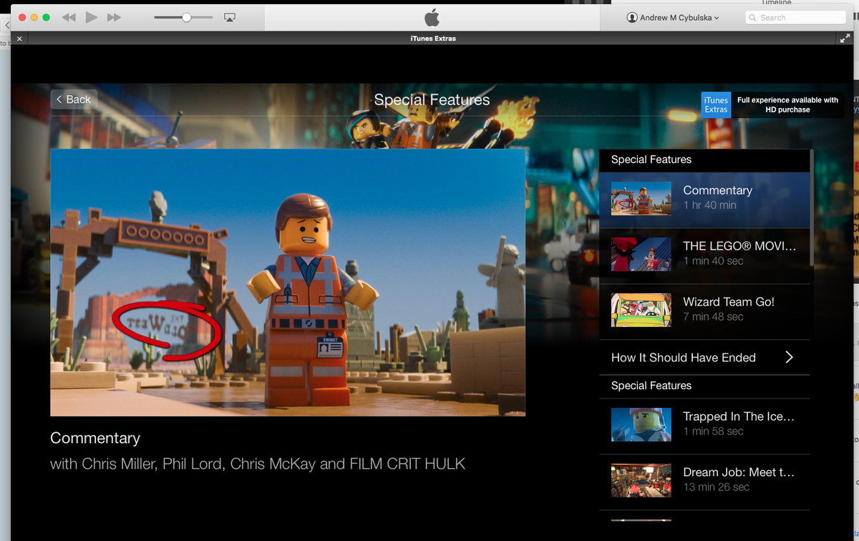The height and width of the screenshot is (541, 859).
Task: Click the green zoom window button
Action: (x=47, y=17)
